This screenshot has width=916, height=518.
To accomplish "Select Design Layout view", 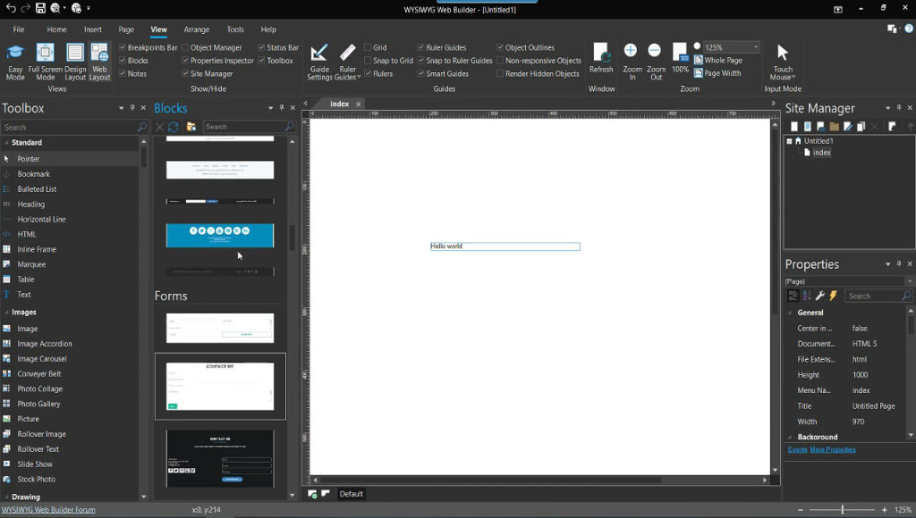I will tap(75, 62).
